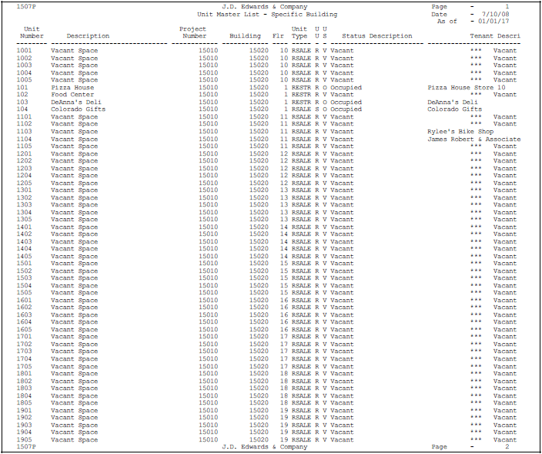The image size is (542, 454).
Task: Click tenant "Rylee's Bike Shop"
Action: point(460,132)
